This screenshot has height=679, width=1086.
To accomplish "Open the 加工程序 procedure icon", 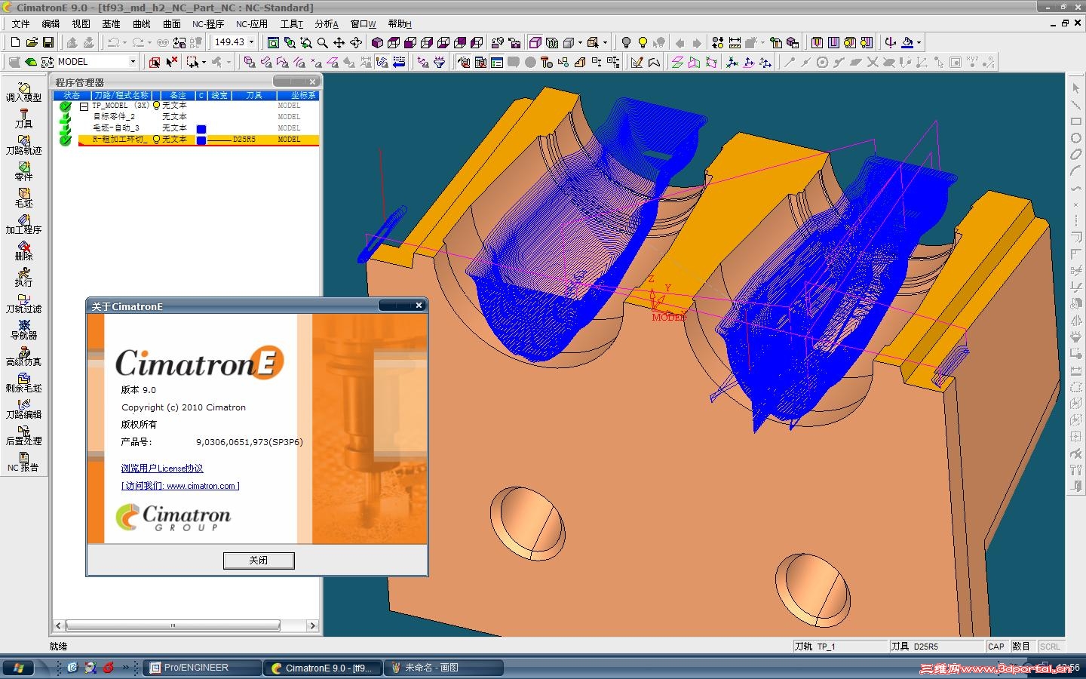I will click(x=23, y=224).
